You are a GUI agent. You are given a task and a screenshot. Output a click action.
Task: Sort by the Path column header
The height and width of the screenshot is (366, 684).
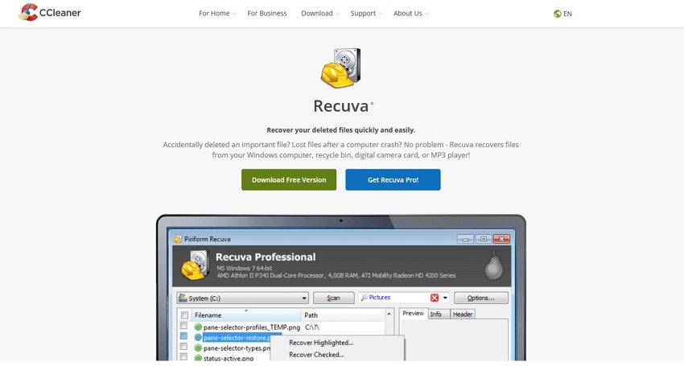tap(343, 315)
